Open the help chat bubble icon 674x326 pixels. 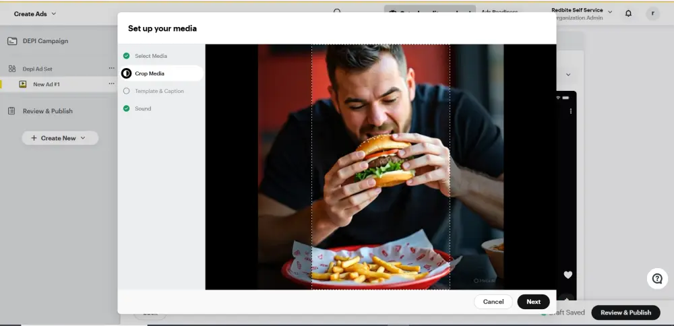(x=657, y=279)
